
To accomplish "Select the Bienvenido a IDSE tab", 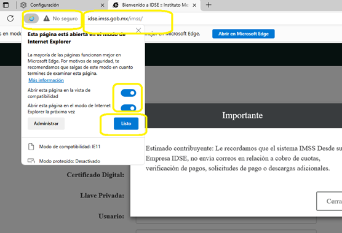I will pos(154,5).
